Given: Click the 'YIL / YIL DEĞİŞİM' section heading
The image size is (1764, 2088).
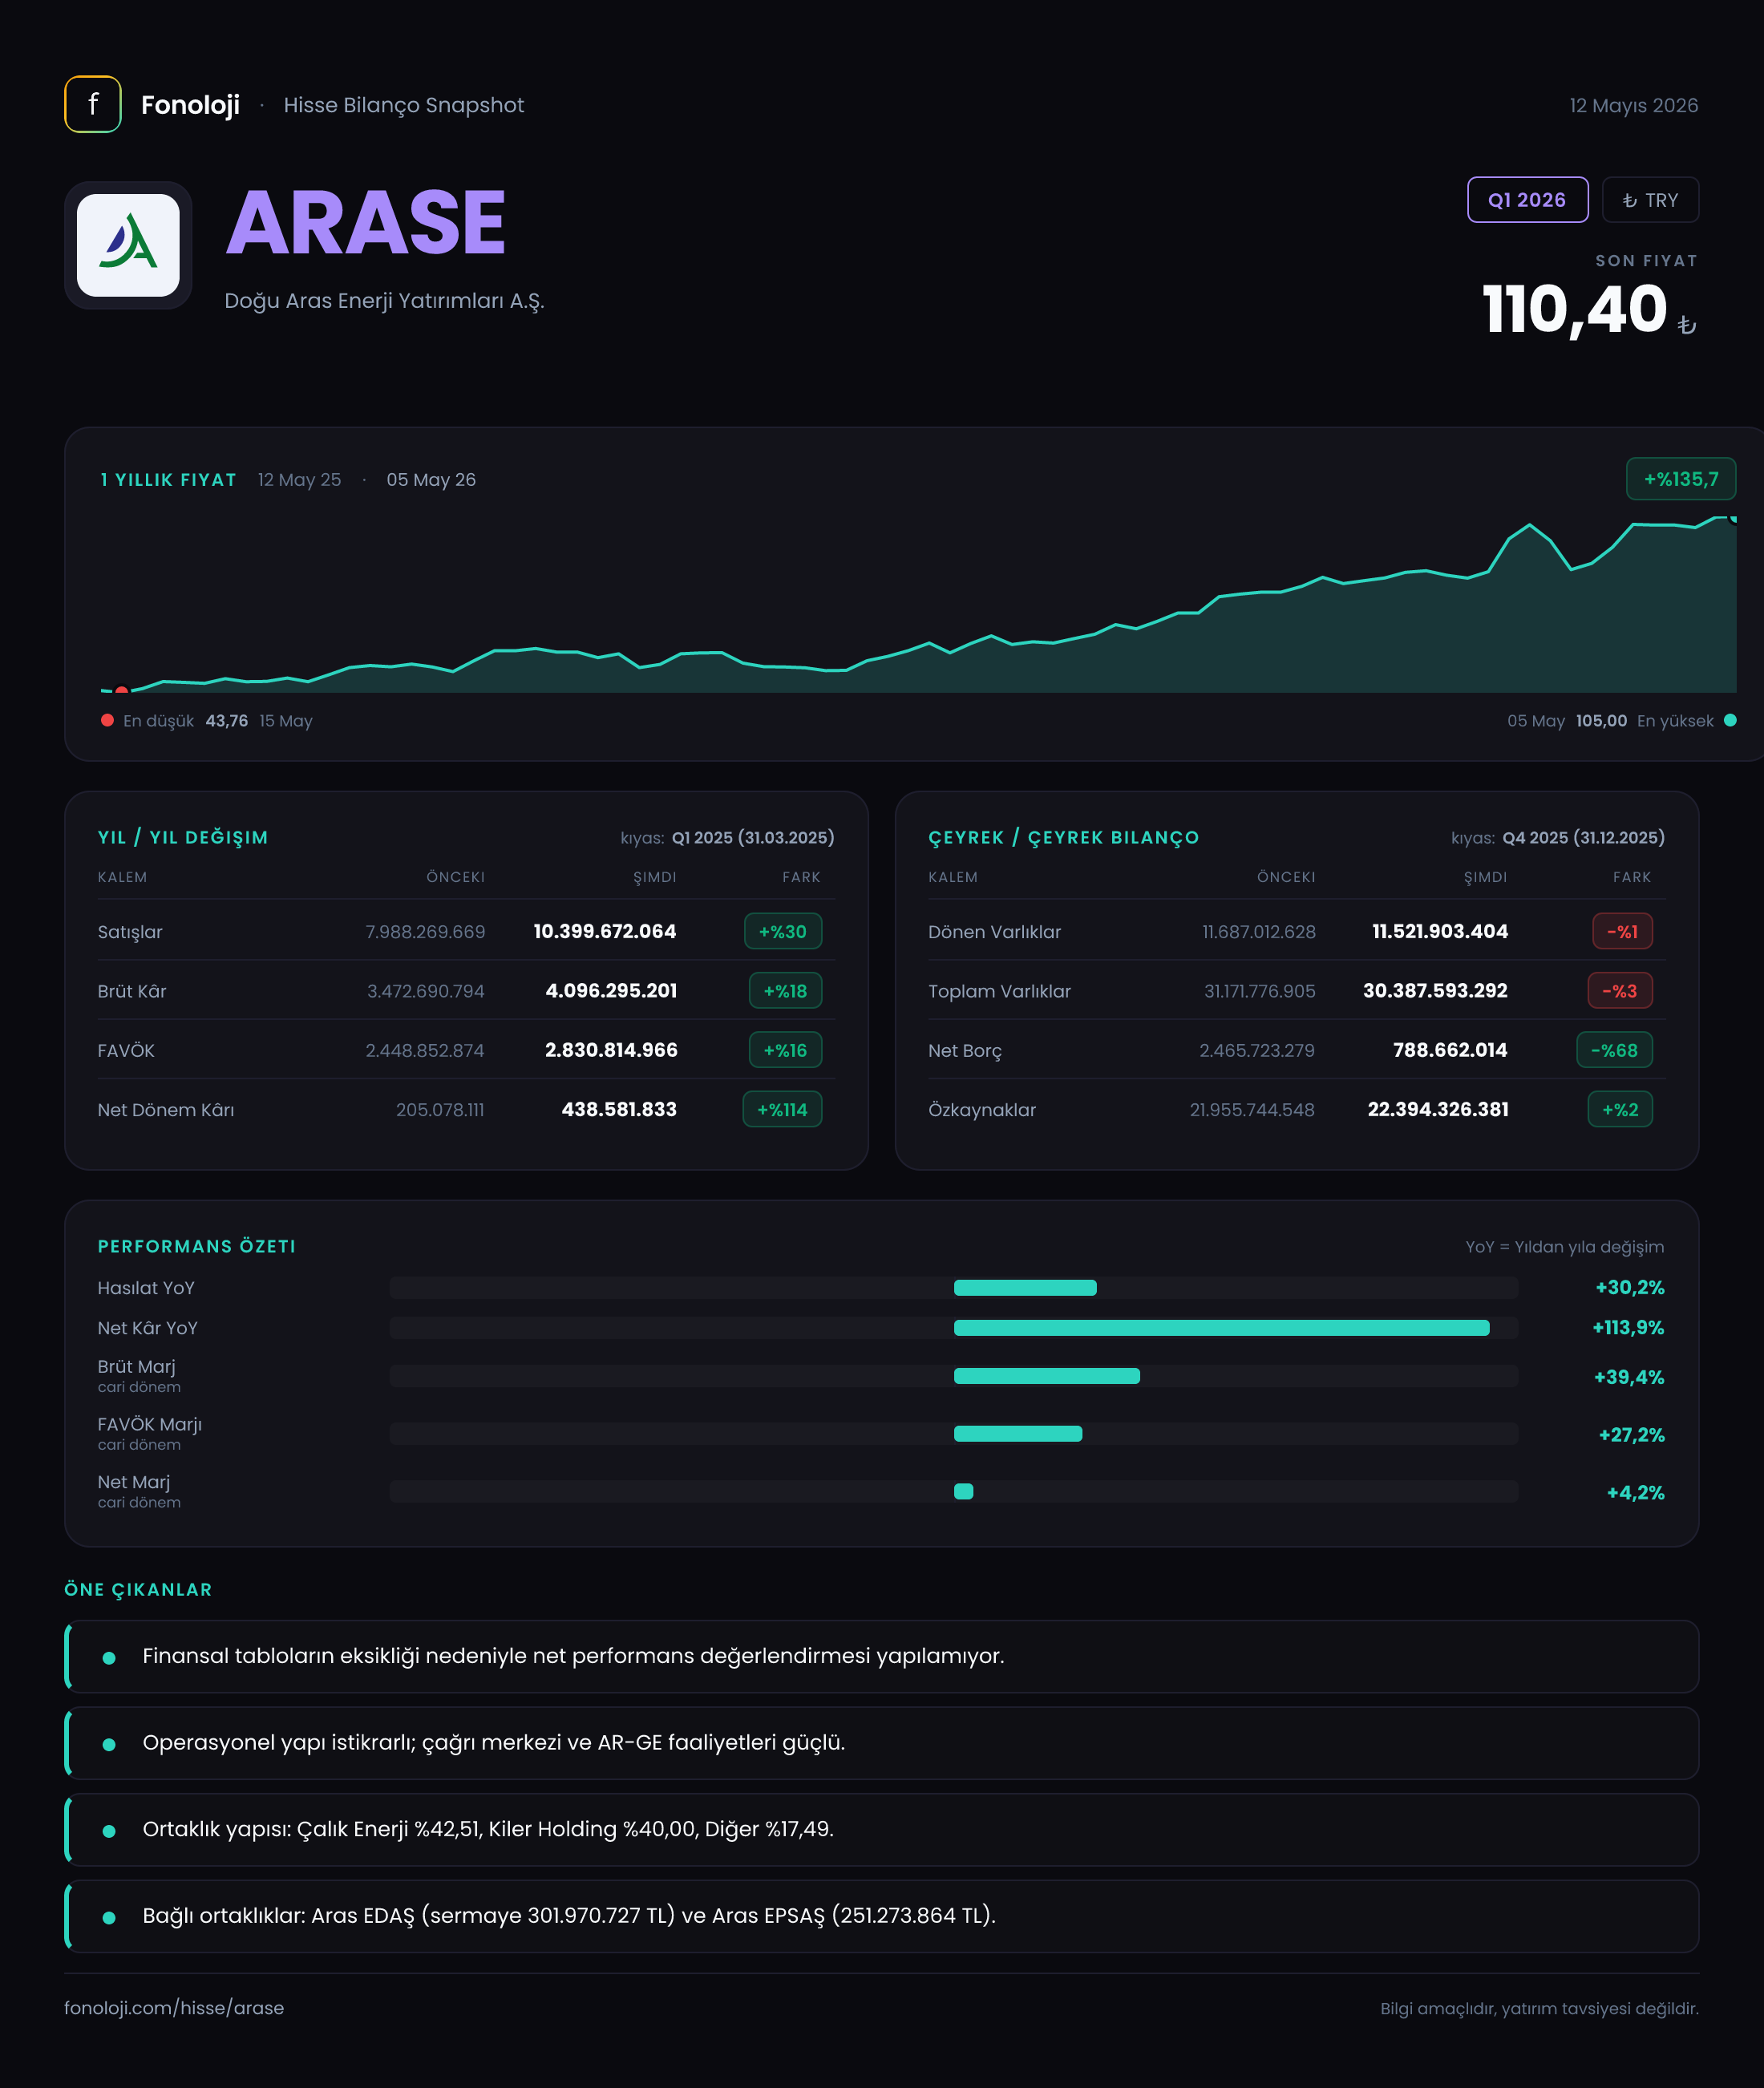Looking at the screenshot, I should [x=183, y=838].
